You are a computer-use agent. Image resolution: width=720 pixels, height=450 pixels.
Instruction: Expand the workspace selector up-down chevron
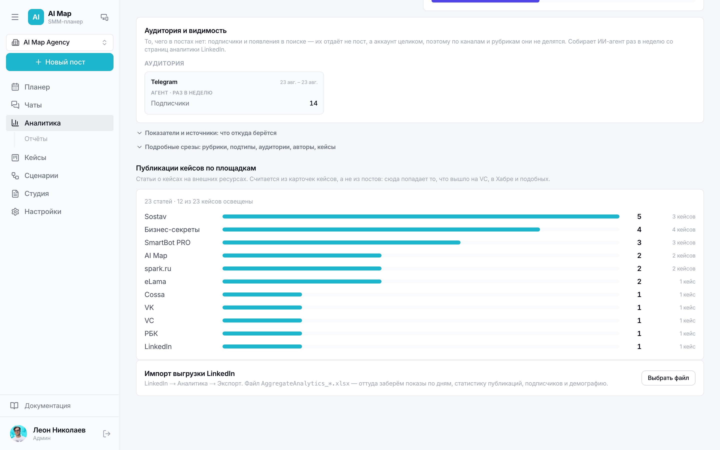pyautogui.click(x=104, y=42)
